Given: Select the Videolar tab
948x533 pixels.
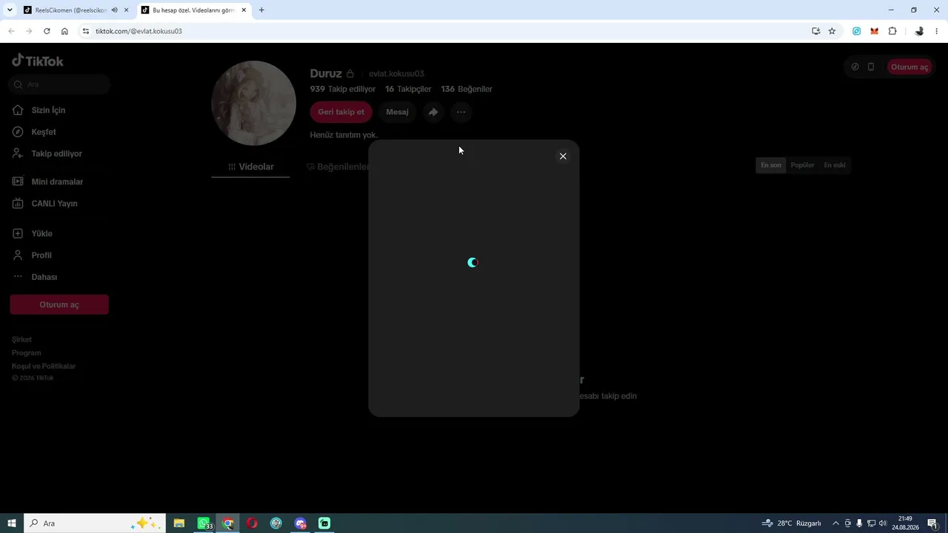Looking at the screenshot, I should pyautogui.click(x=250, y=167).
